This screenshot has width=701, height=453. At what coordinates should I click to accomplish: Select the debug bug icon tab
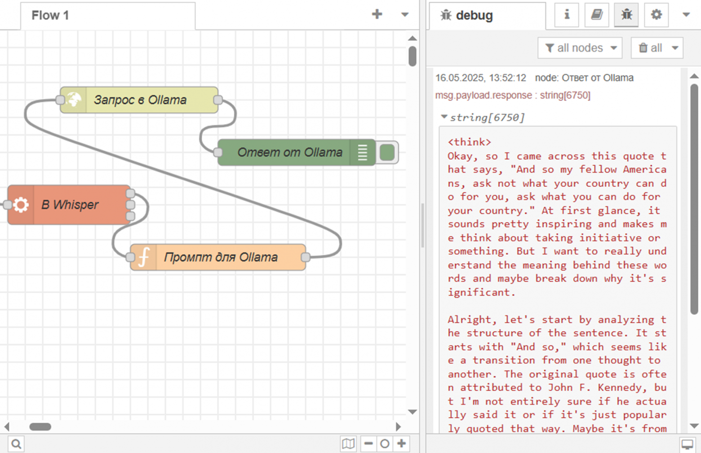coord(626,15)
